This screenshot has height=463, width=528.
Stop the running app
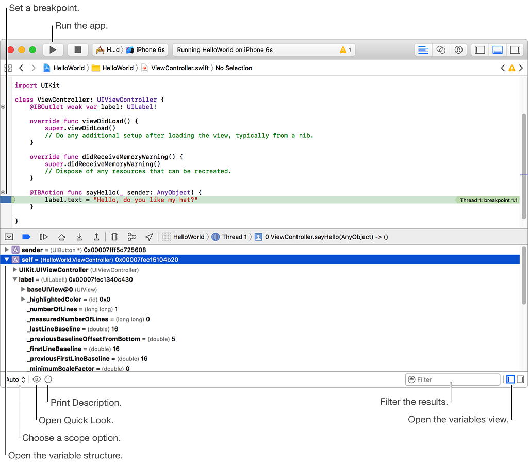coord(78,50)
